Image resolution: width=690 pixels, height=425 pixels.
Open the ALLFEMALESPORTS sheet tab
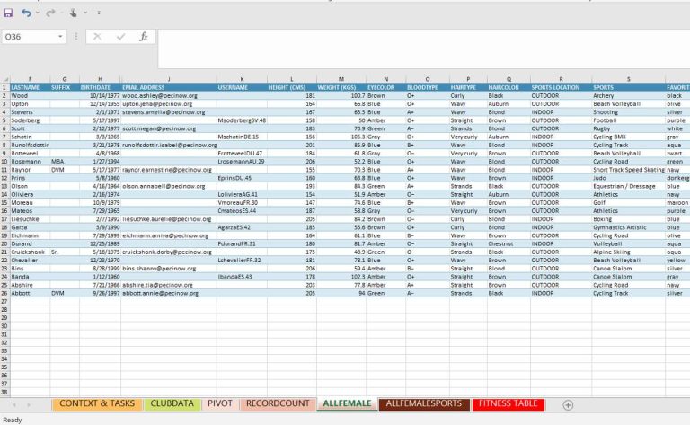(x=423, y=404)
